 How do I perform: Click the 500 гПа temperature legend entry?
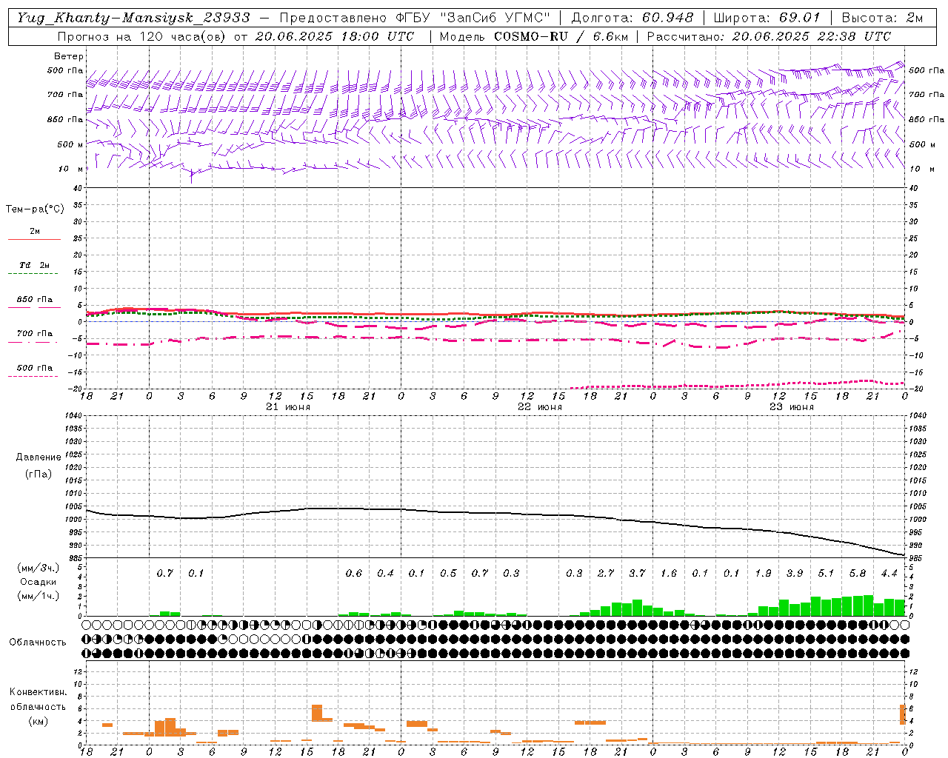coord(35,368)
